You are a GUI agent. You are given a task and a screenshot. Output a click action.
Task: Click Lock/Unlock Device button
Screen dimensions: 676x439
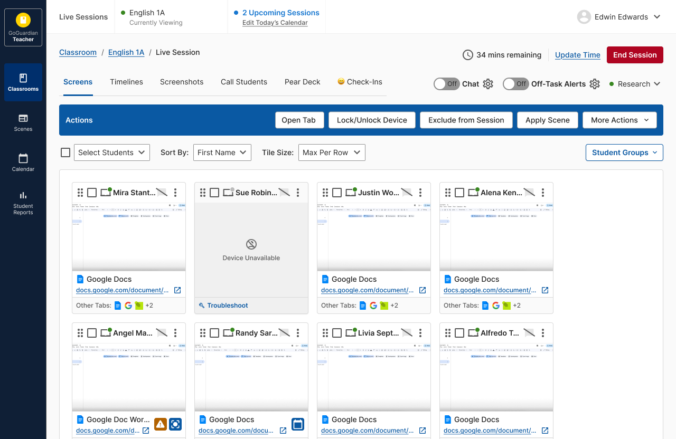[372, 120]
